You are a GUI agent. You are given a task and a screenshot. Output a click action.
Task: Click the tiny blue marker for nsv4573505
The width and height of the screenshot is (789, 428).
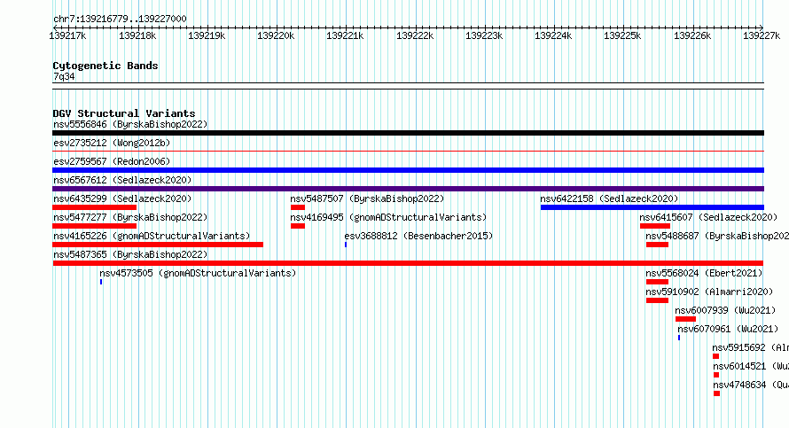[x=101, y=282]
